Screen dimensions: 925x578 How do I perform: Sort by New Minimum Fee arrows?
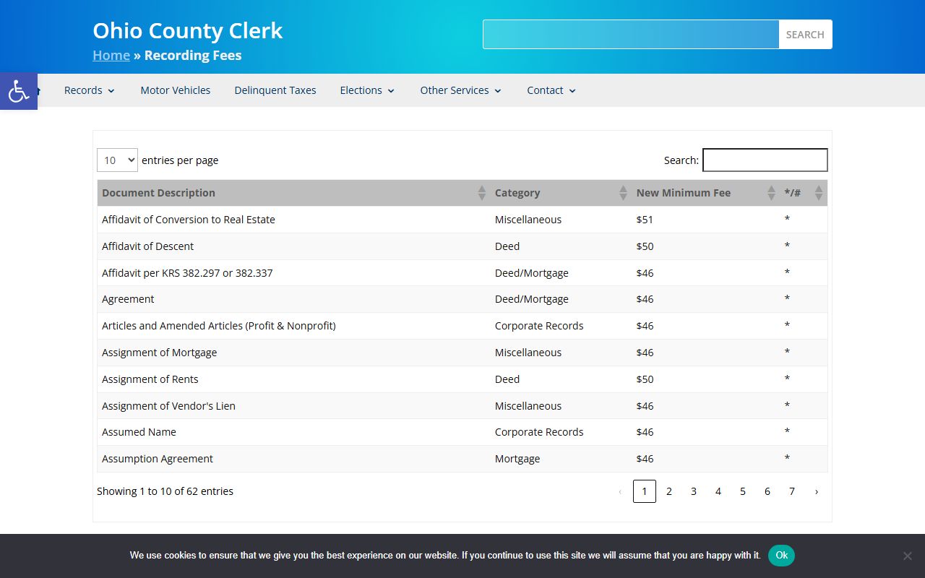click(x=771, y=193)
